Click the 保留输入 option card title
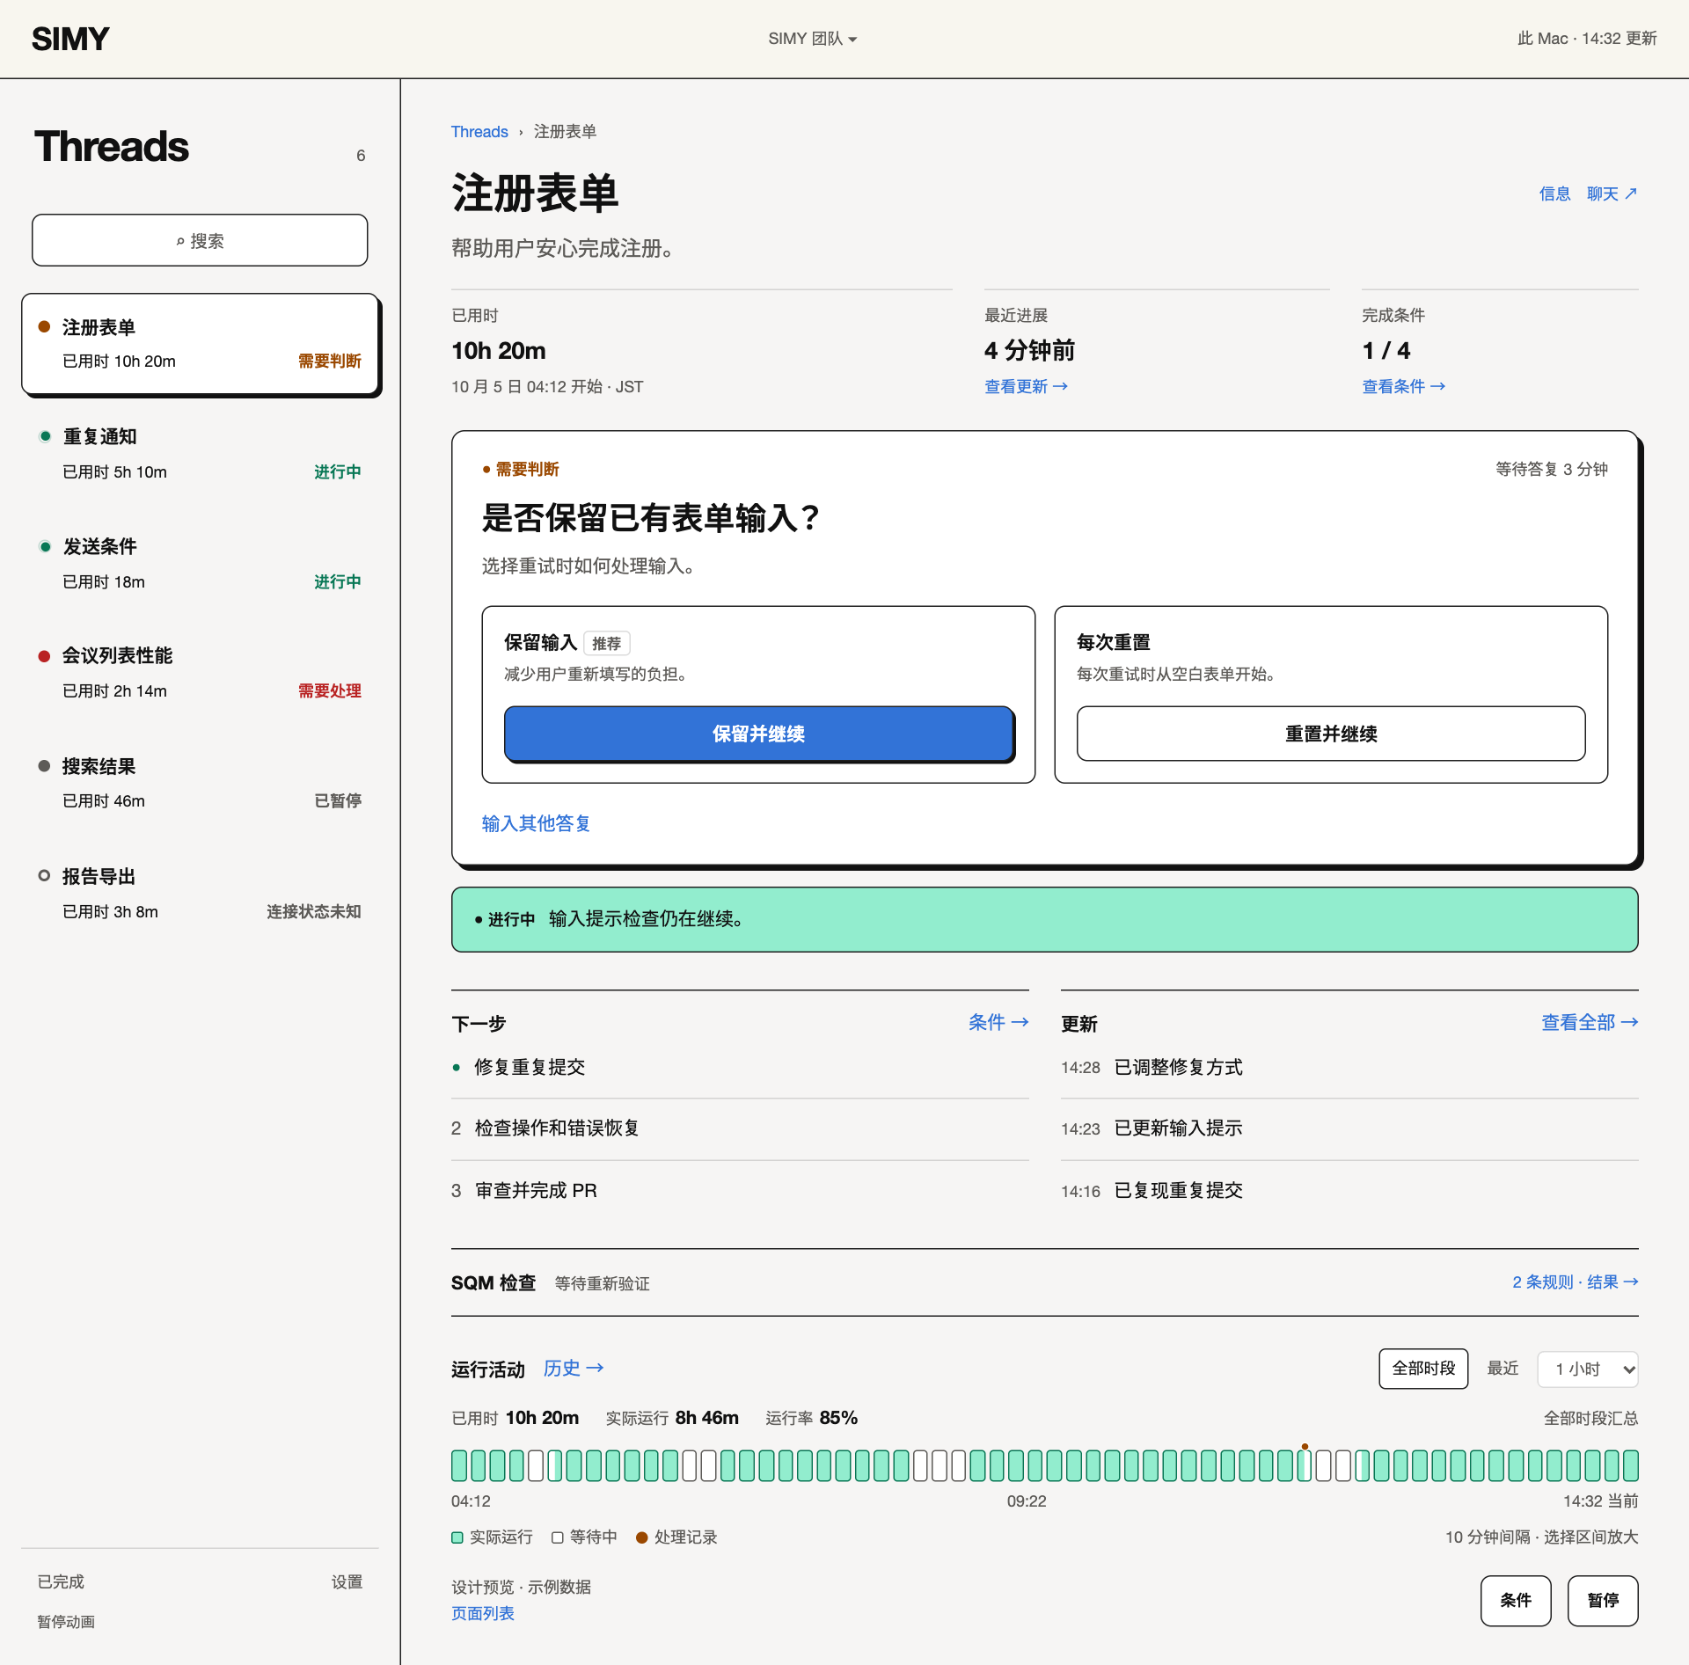The width and height of the screenshot is (1689, 1665). click(x=540, y=643)
